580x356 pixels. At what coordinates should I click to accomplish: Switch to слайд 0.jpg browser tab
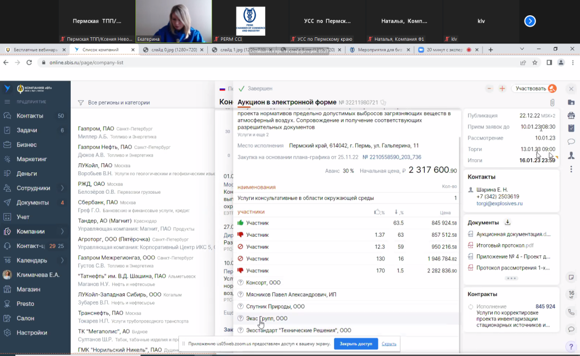point(173,49)
